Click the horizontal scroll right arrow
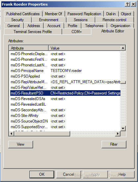138x182 pixels. pos(118,133)
